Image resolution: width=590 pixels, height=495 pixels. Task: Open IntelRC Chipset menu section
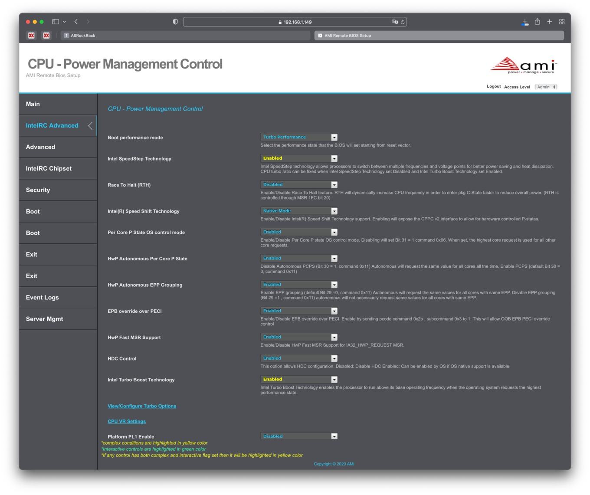point(58,169)
